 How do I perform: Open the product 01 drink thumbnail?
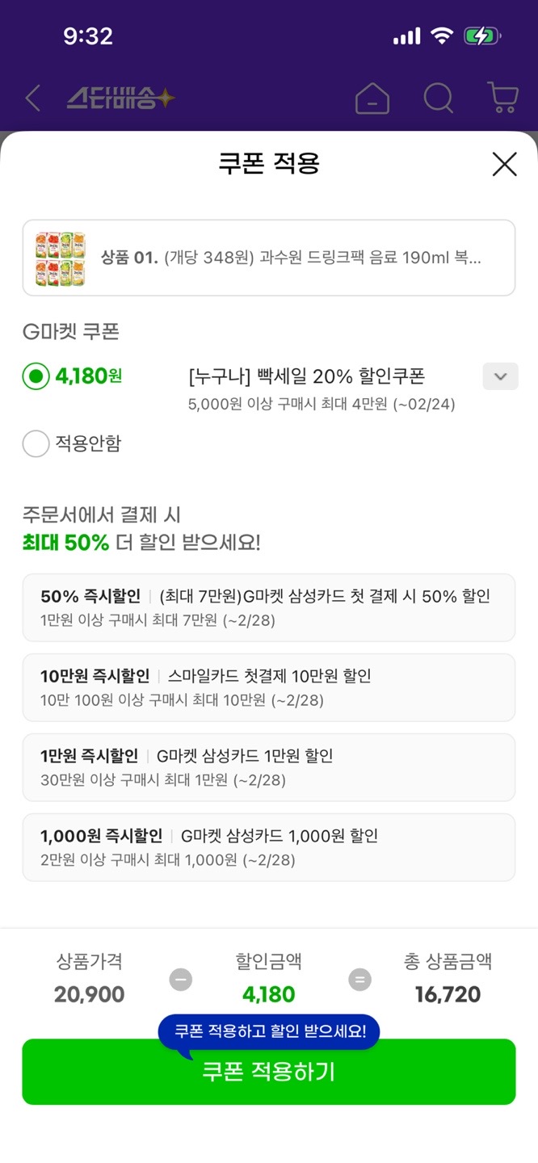[61, 258]
